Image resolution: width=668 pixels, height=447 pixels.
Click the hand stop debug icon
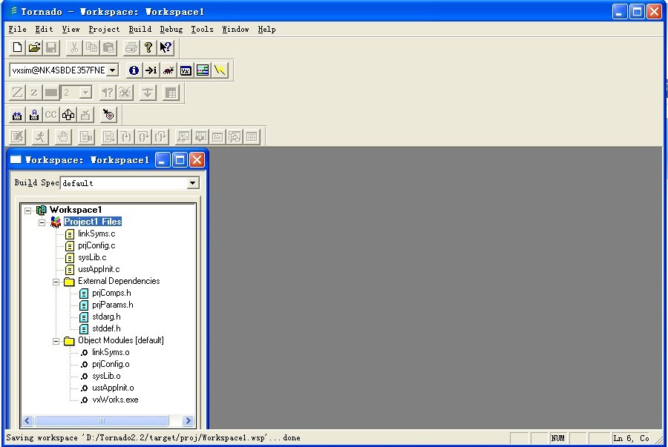click(x=63, y=137)
